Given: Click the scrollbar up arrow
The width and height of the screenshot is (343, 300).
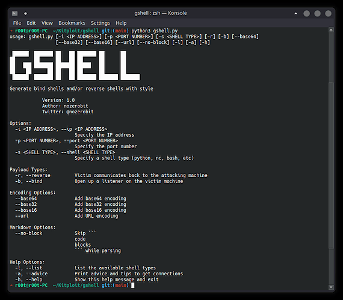Looking at the screenshot, I should coord(331,30).
